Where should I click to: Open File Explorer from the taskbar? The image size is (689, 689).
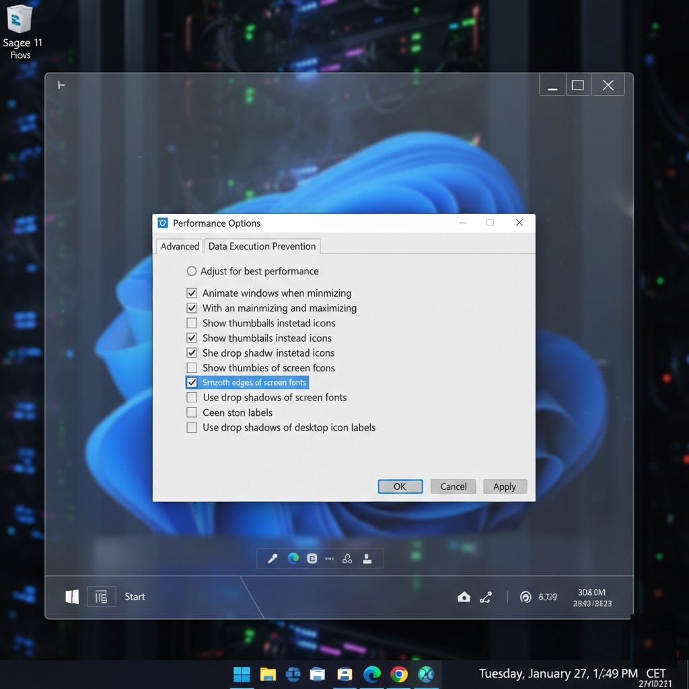[x=268, y=674]
